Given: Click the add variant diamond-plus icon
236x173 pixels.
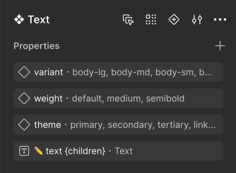Looking at the screenshot, I should click(x=174, y=19).
